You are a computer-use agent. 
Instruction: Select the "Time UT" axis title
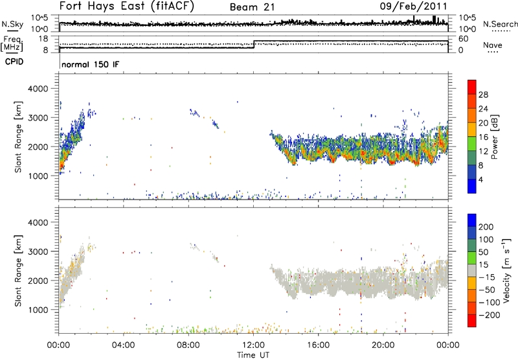click(x=253, y=355)
